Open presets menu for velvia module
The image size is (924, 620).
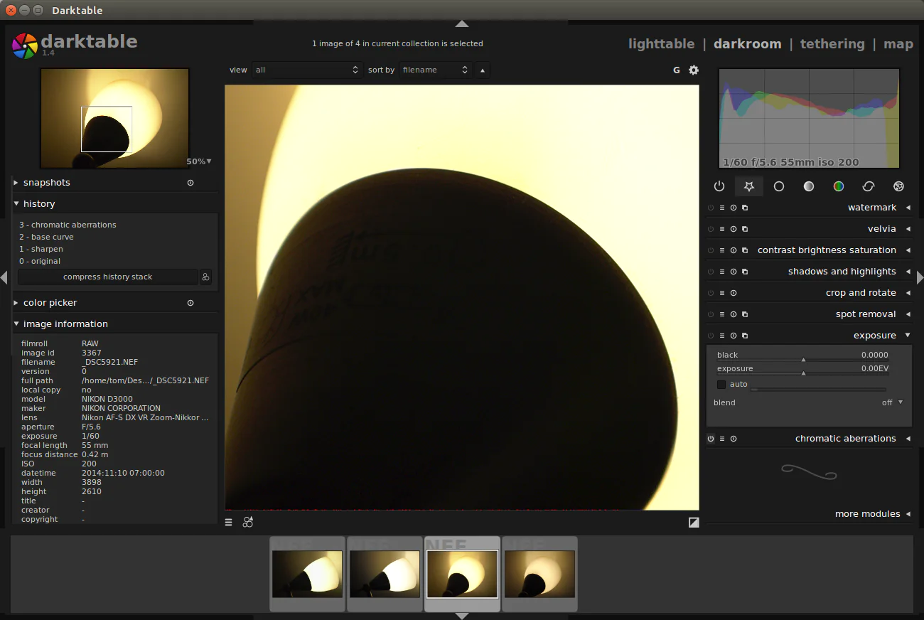722,229
